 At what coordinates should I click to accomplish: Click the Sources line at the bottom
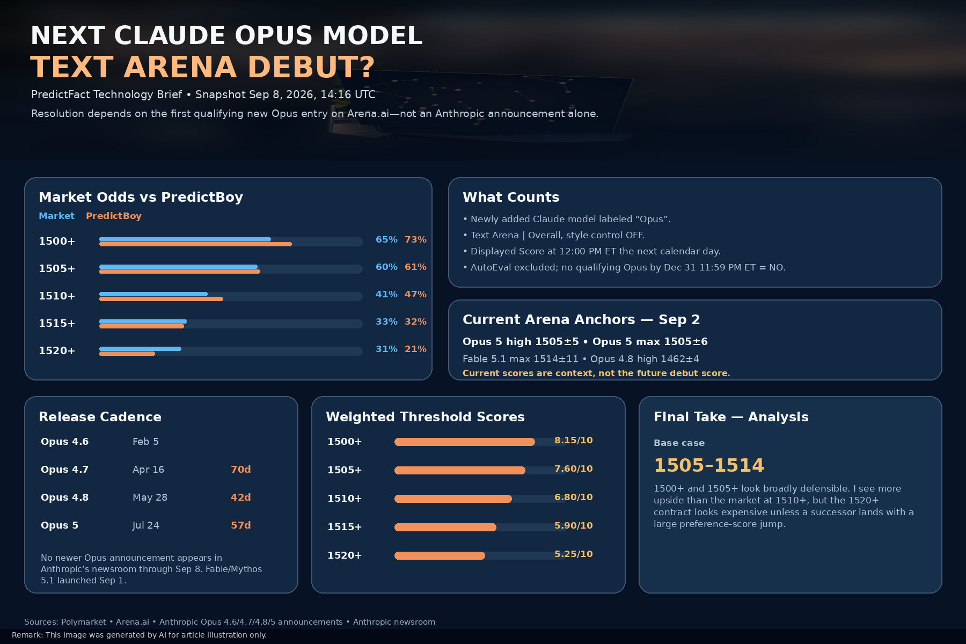coord(230,622)
